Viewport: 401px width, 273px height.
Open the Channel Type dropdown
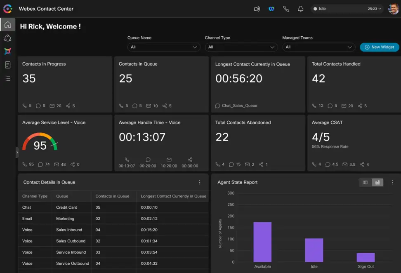(x=241, y=47)
